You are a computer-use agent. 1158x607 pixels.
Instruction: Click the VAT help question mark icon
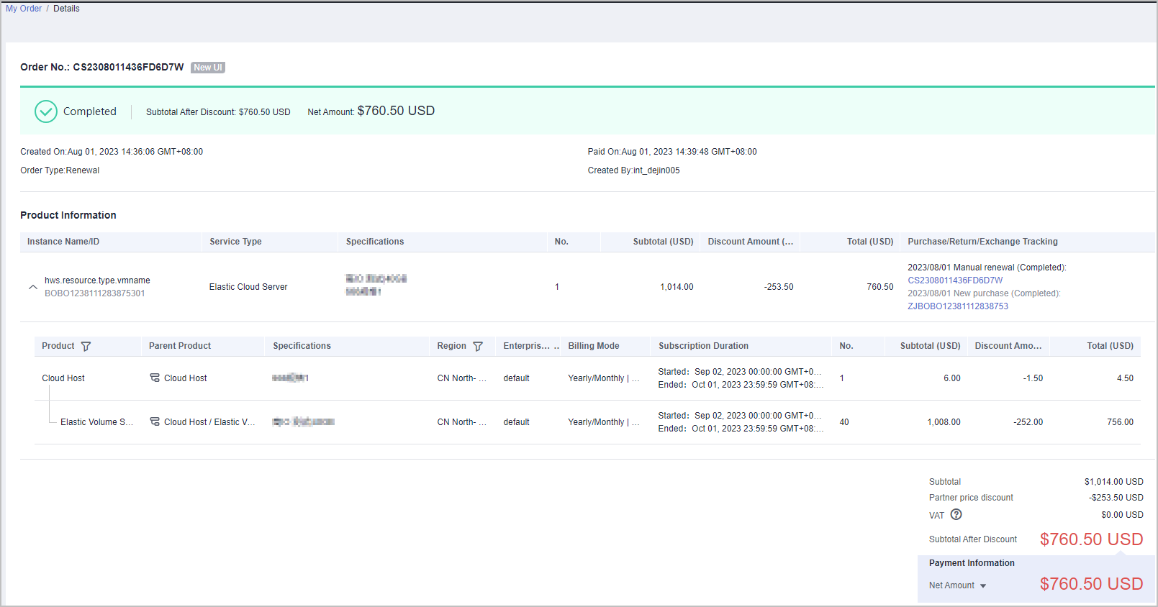(x=956, y=515)
